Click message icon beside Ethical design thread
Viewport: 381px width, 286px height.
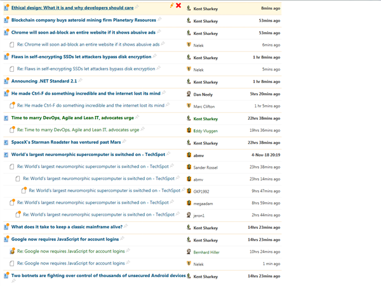click(6, 7)
